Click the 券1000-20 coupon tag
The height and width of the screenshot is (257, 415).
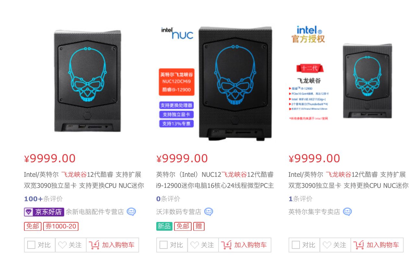[61, 226]
